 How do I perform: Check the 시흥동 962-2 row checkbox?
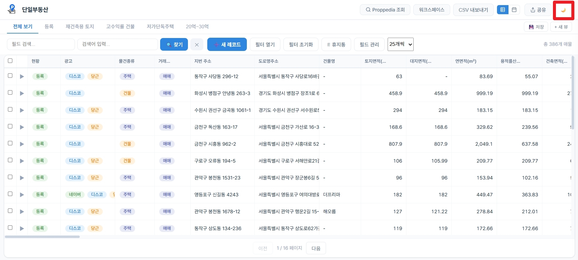[x=10, y=143]
